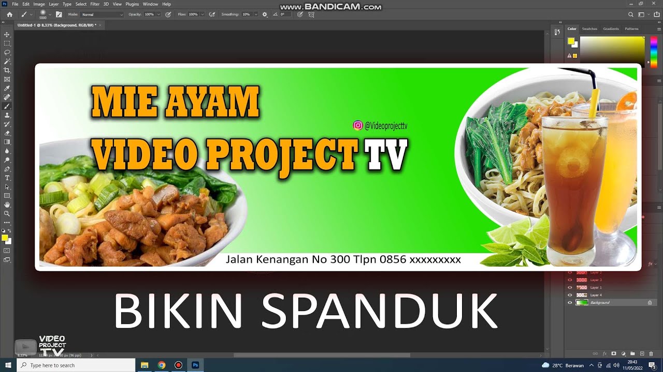Open the tool preset picker arrow
The height and width of the screenshot is (372, 663).
(32, 14)
